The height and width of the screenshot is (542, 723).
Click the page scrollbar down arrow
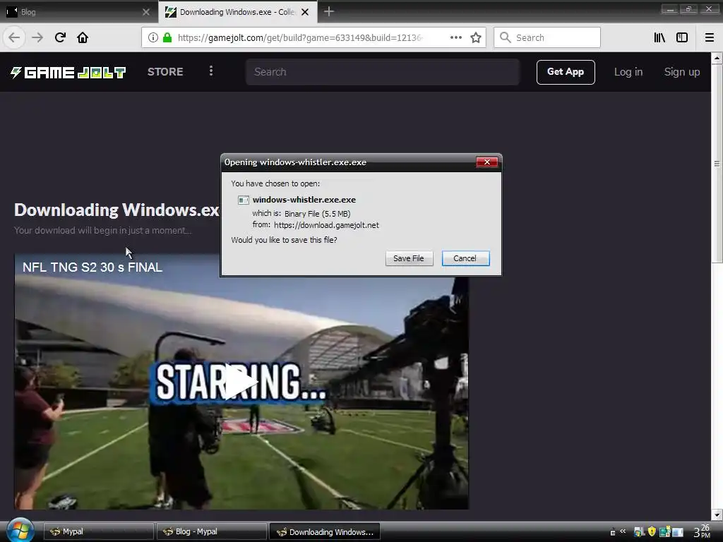717,514
